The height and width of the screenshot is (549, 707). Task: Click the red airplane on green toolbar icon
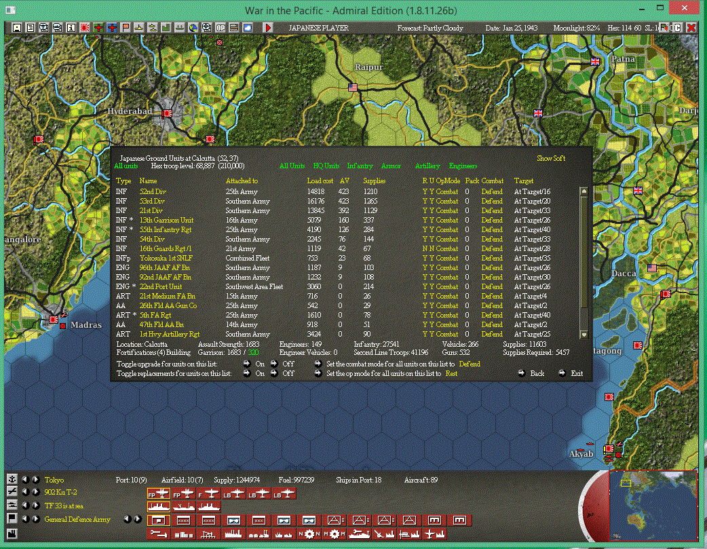click(x=98, y=28)
